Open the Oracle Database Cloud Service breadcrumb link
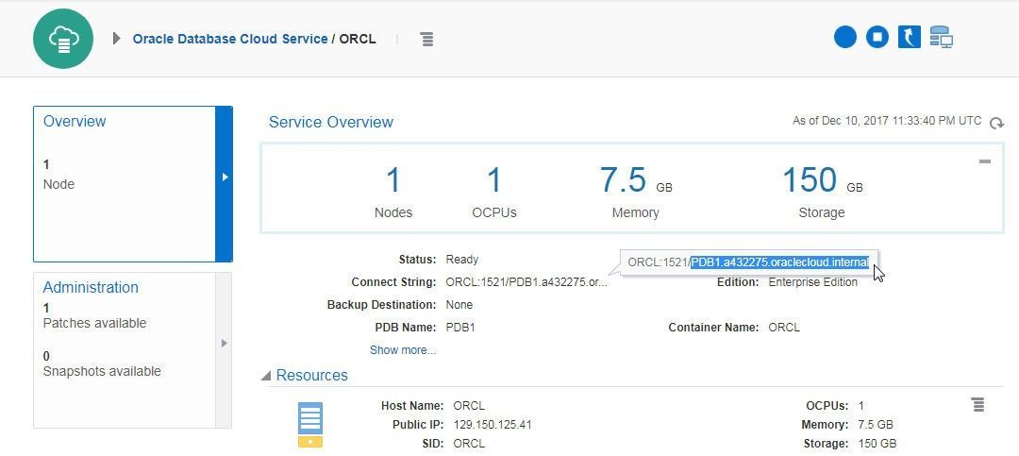Viewport: 1019px width, 456px height. click(x=230, y=39)
